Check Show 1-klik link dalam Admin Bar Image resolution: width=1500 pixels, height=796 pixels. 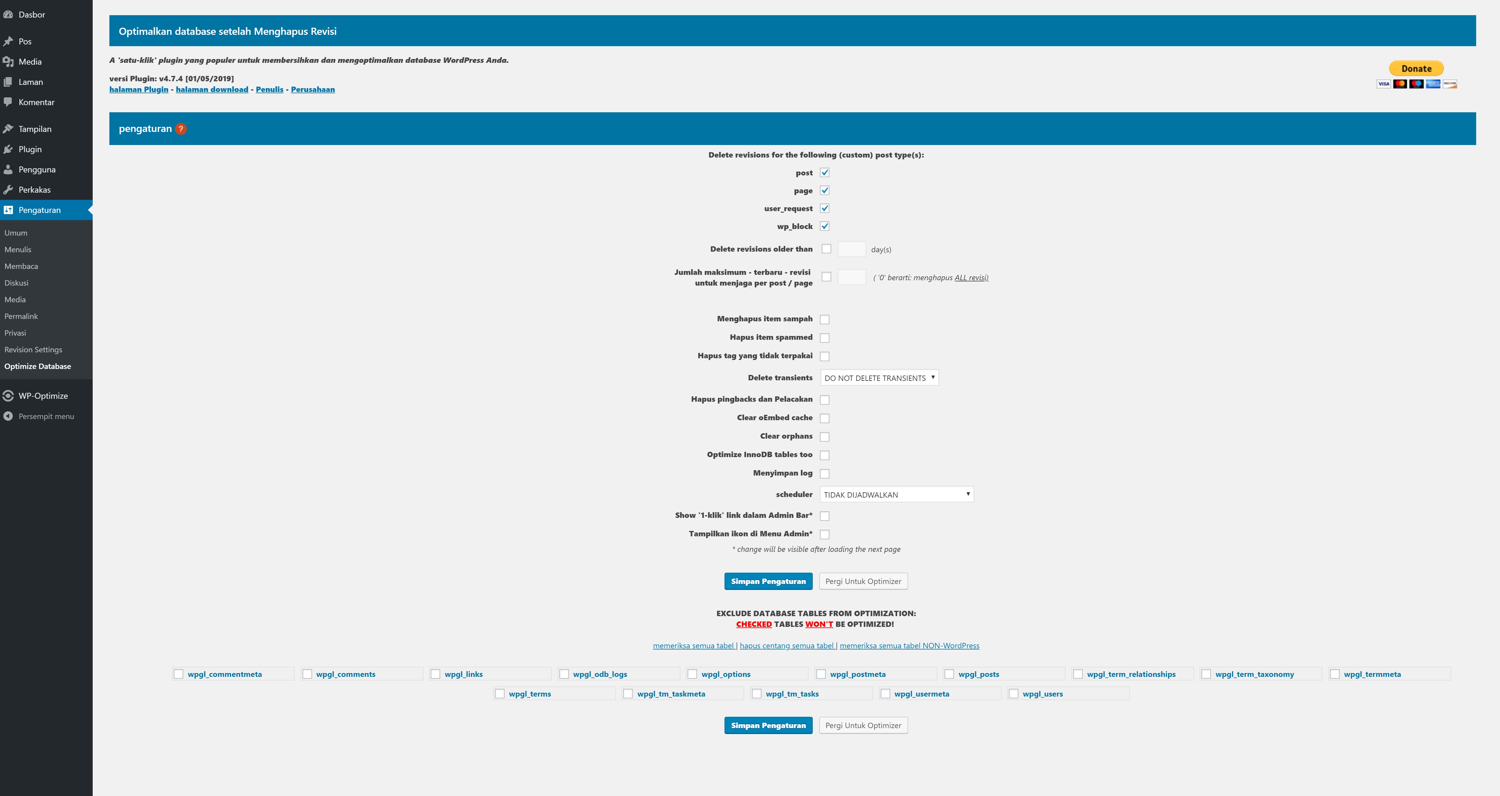825,516
